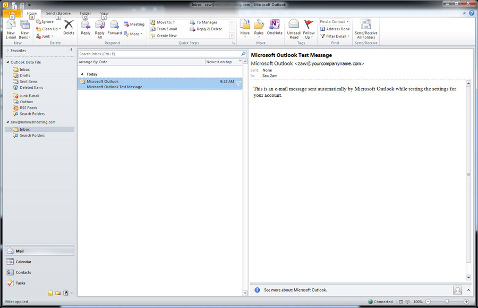This screenshot has width=478, height=308.
Task: Switch to the Send / Receive tab
Action: (x=58, y=13)
